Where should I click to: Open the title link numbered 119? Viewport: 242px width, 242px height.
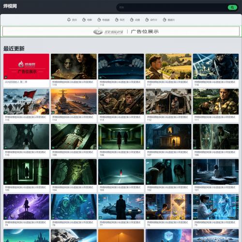pyautogui.click(x=73, y=83)
